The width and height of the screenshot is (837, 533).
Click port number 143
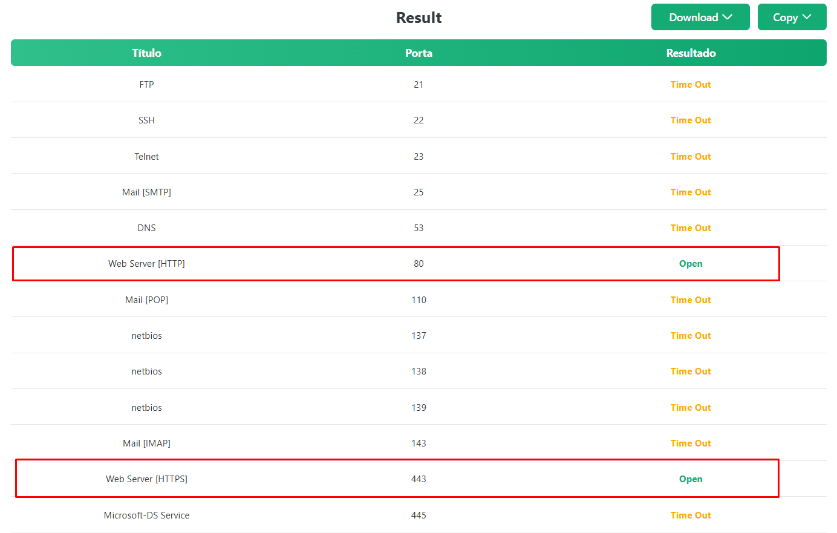point(418,443)
